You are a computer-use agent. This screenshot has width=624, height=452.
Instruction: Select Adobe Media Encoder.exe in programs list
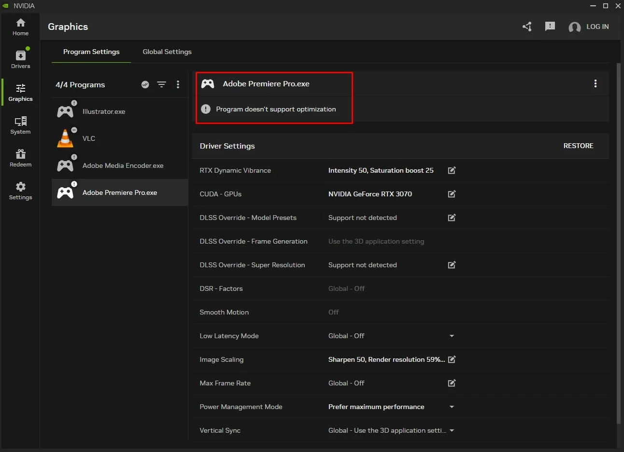[120, 165]
